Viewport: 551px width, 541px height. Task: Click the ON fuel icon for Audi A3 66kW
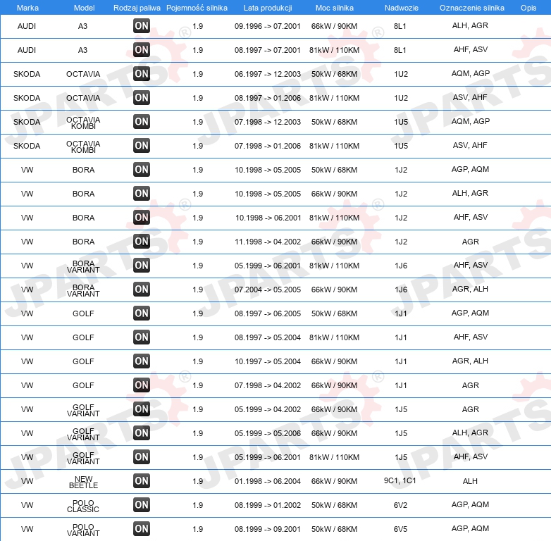tap(142, 25)
